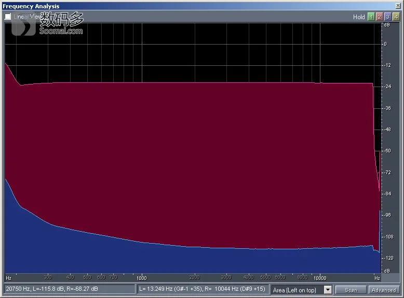Enable the Linear View checkbox
Viewport: 404px width, 298px height.
(x=8, y=17)
